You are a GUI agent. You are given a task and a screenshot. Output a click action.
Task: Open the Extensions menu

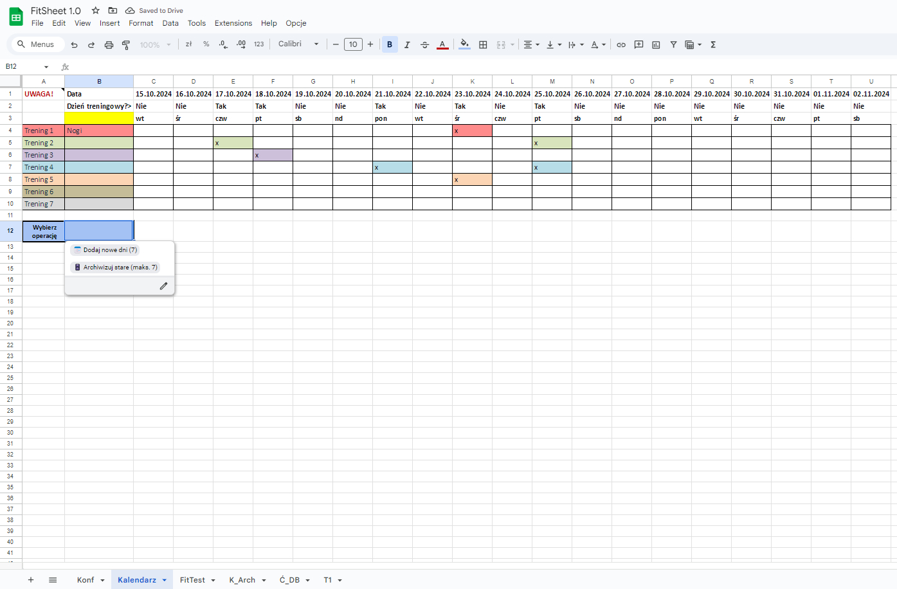point(233,23)
